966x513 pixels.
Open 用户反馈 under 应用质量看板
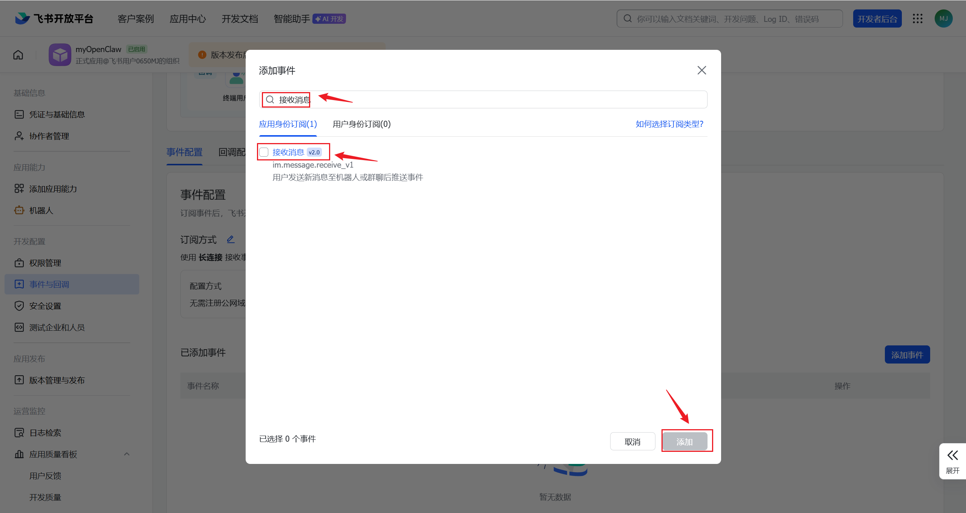click(x=45, y=476)
